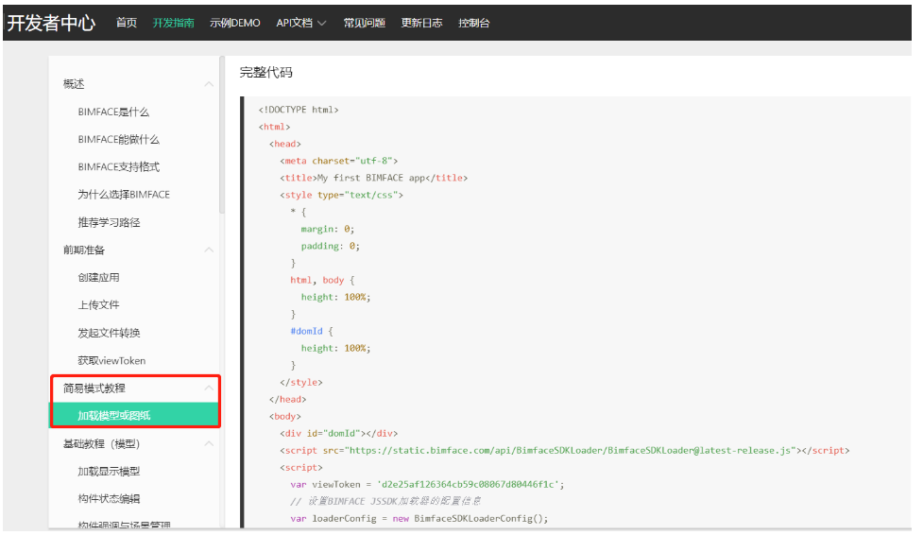This screenshot has height=535, width=923.
Task: Click the 基础教程（模型） section heading
Action: [101, 443]
